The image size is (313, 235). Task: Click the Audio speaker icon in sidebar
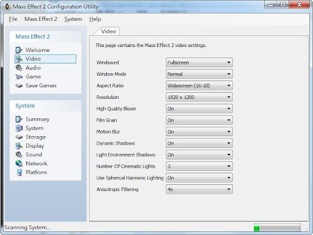click(19, 68)
